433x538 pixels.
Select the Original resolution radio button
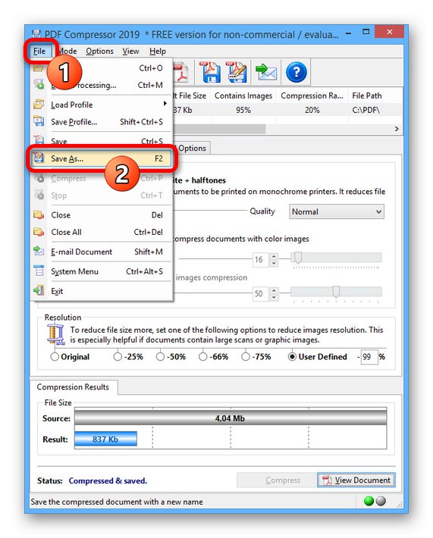tap(55, 357)
